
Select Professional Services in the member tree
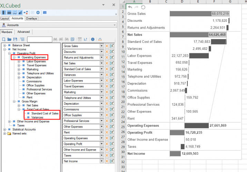39,89
